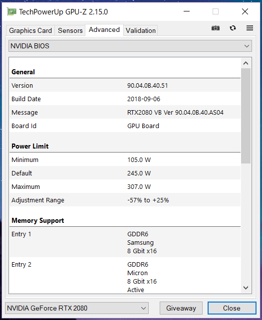Click the Board Id value GPU Board

(x=143, y=126)
